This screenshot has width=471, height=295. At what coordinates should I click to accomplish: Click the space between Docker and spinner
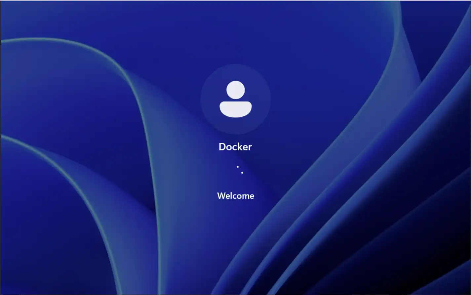(235, 158)
